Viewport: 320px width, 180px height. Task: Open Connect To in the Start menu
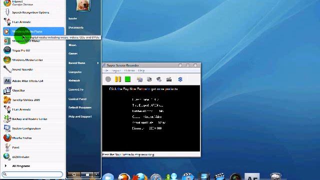(x=76, y=89)
